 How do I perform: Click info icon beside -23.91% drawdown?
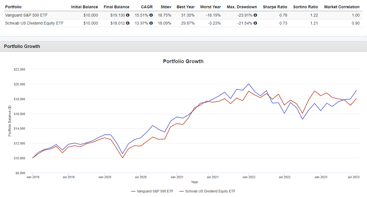[255, 15]
